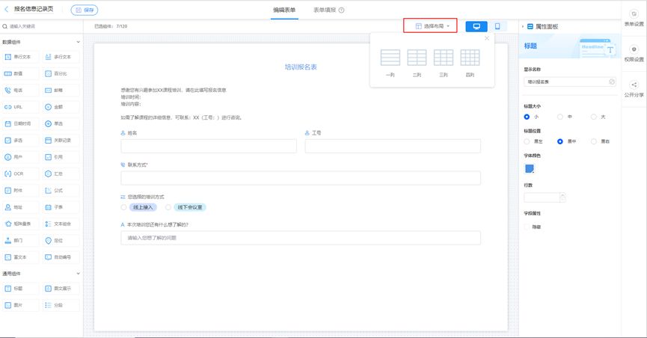This screenshot has width=647, height=338.
Task: Add the 公式 formula component
Action: click(x=61, y=191)
